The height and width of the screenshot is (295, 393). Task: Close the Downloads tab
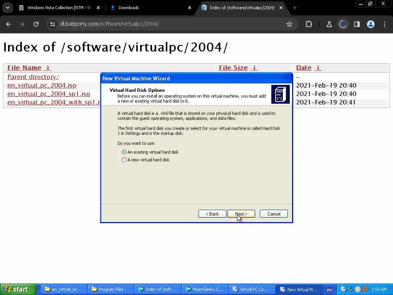pyautogui.click(x=190, y=8)
